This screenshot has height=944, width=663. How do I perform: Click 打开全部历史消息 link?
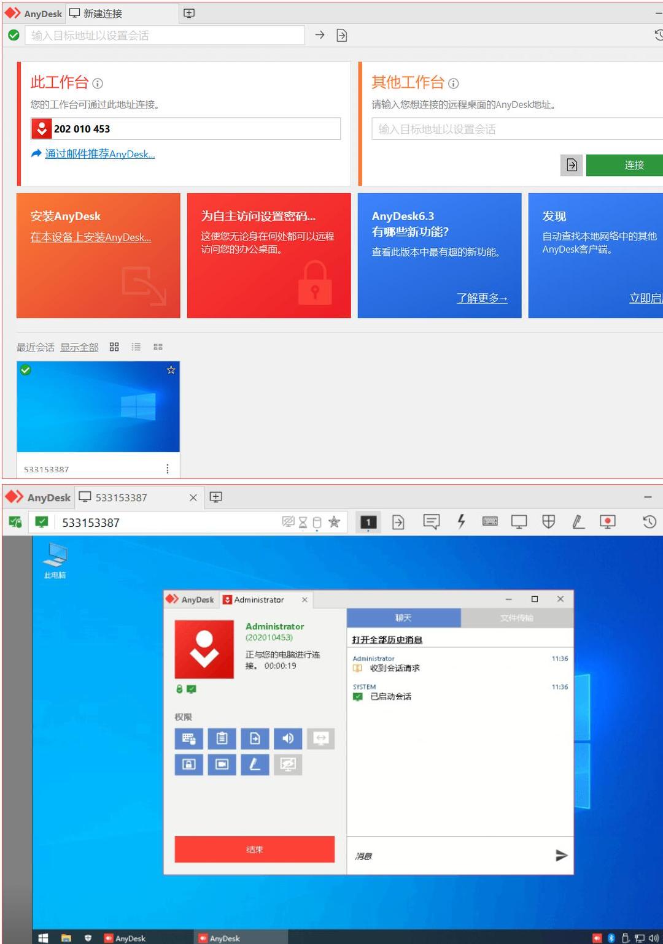387,640
